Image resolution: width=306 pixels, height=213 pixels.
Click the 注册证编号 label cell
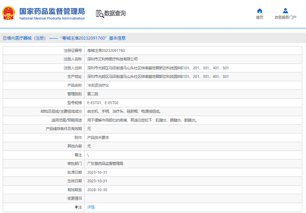point(43,51)
